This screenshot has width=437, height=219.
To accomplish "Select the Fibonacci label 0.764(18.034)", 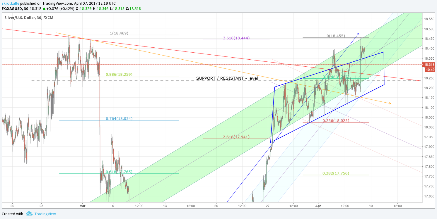I will point(119,118).
